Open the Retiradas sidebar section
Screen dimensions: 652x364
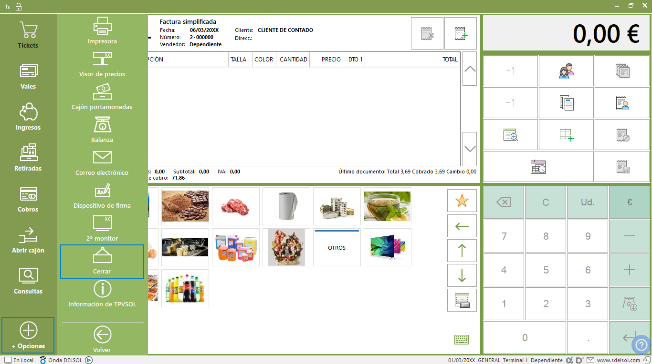(x=28, y=158)
